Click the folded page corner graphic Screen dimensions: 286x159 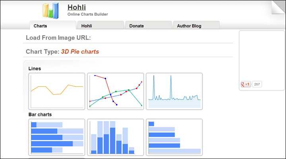pos(278,7)
